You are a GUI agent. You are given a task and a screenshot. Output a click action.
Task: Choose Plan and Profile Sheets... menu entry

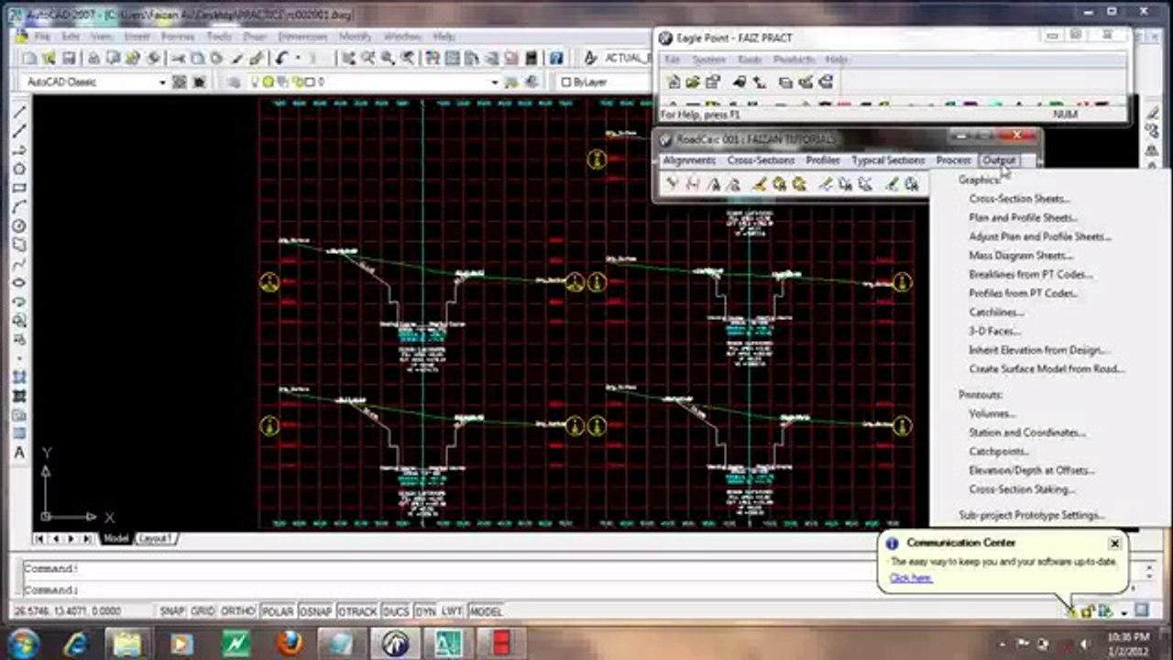pyautogui.click(x=1023, y=218)
